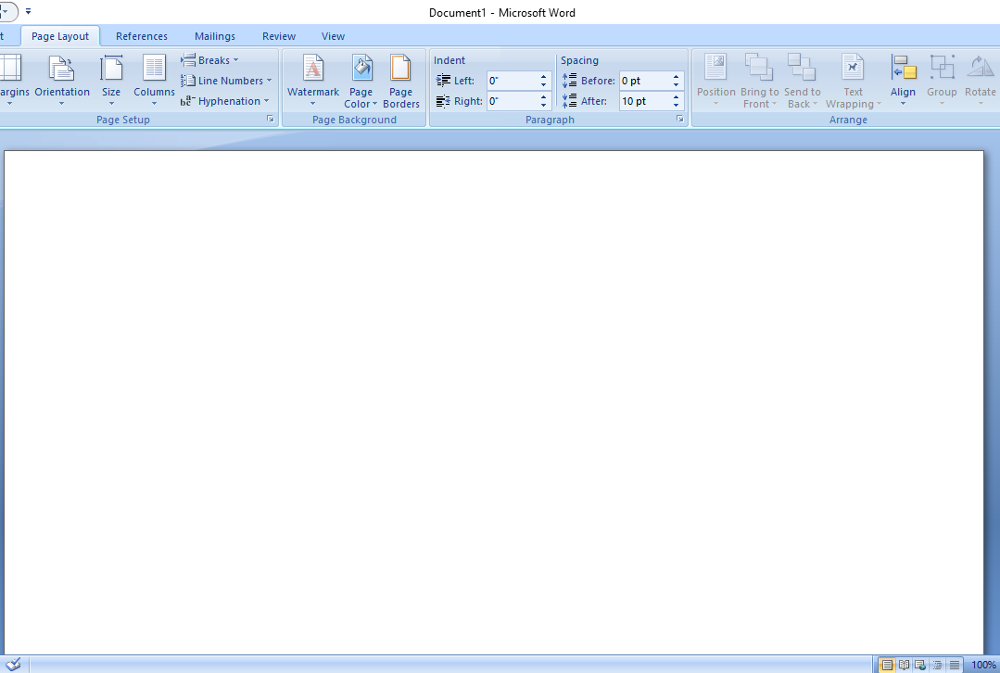Select the Outline view
Image resolution: width=1000 pixels, height=673 pixels.
tap(938, 665)
